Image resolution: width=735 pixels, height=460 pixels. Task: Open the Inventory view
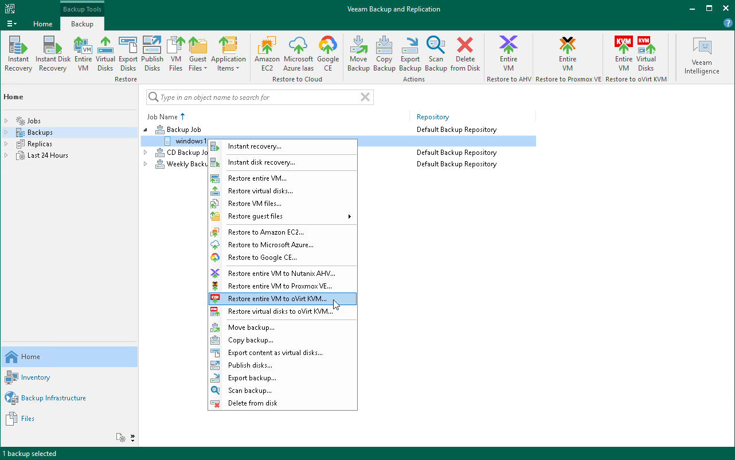(69, 377)
